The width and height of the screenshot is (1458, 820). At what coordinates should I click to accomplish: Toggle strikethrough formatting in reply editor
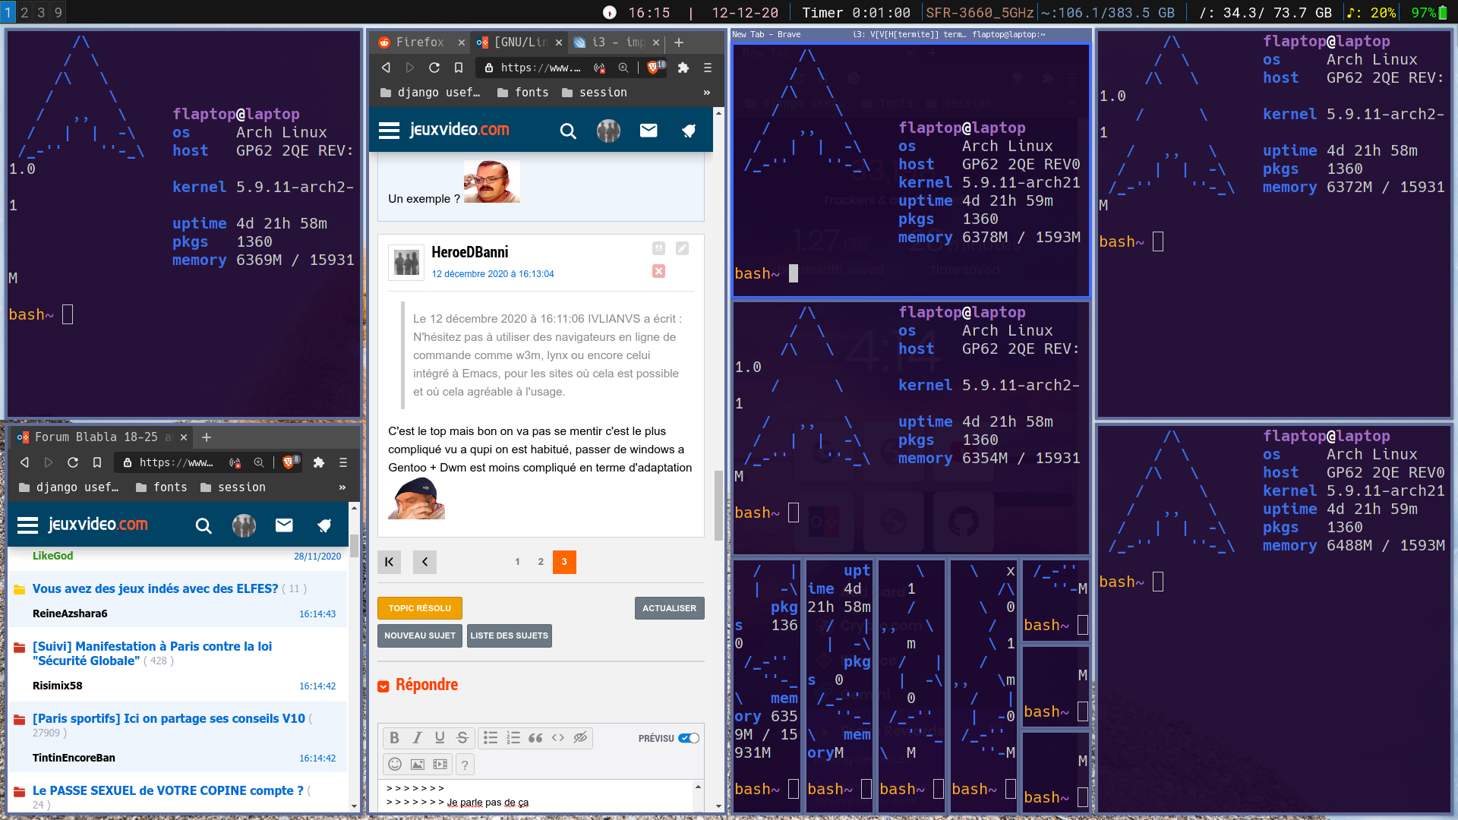click(x=462, y=738)
